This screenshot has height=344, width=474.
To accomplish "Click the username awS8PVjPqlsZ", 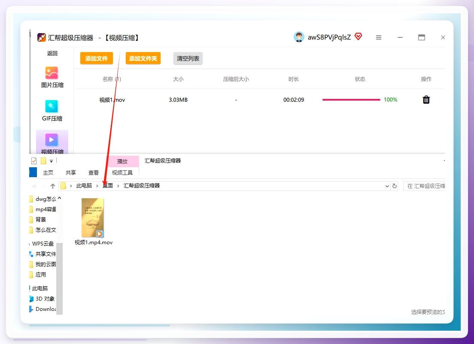I will pos(329,37).
